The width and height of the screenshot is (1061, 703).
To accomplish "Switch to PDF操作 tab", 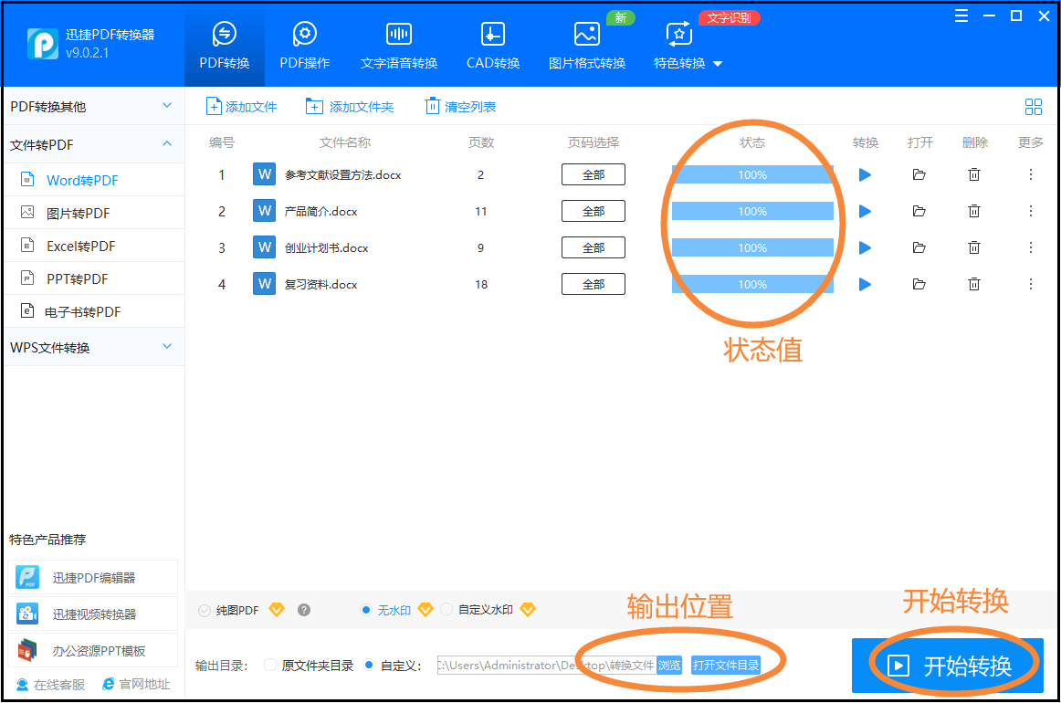I will (x=304, y=46).
